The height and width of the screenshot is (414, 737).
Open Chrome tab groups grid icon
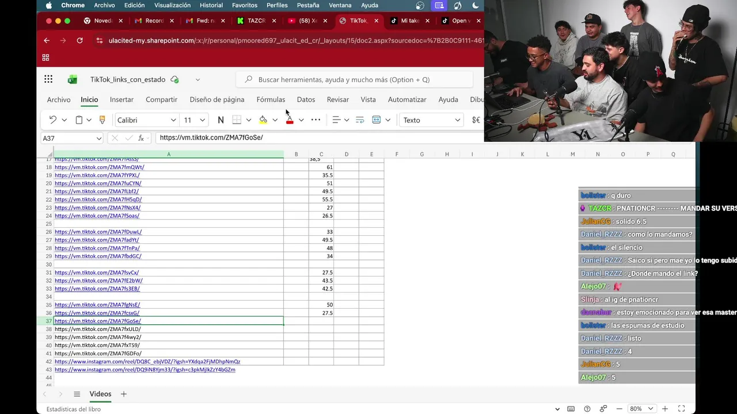[x=45, y=57]
